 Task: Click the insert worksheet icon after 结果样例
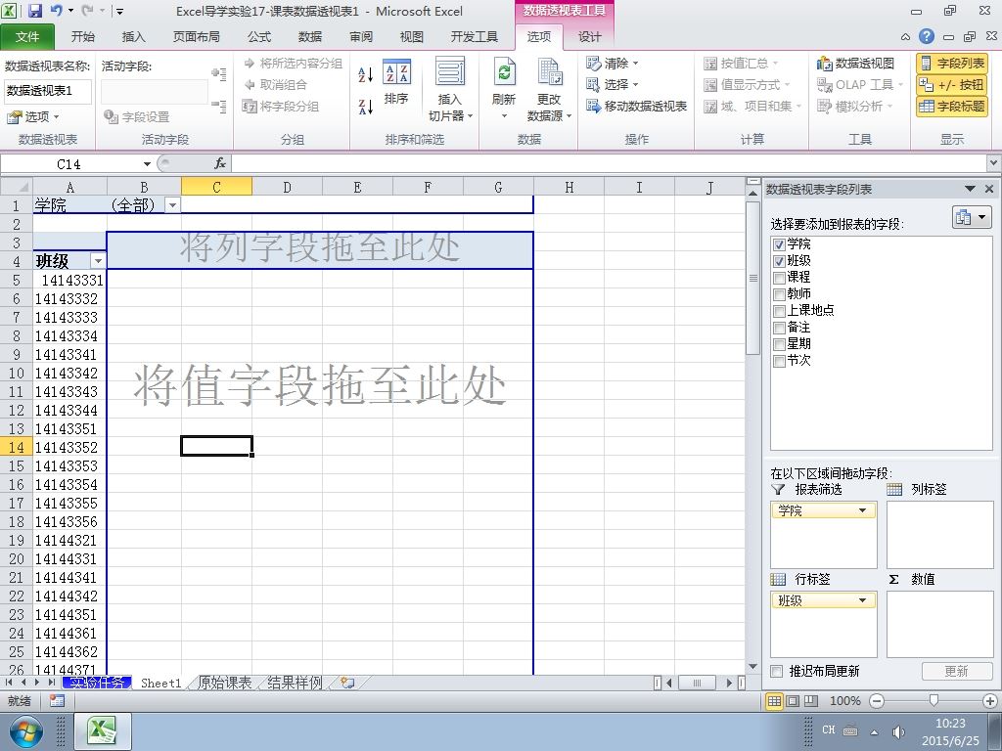click(347, 683)
